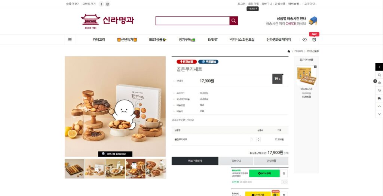The width and height of the screenshot is (383, 196).
Task: Open the 정기구독 menu item
Action: pyautogui.click(x=187, y=40)
